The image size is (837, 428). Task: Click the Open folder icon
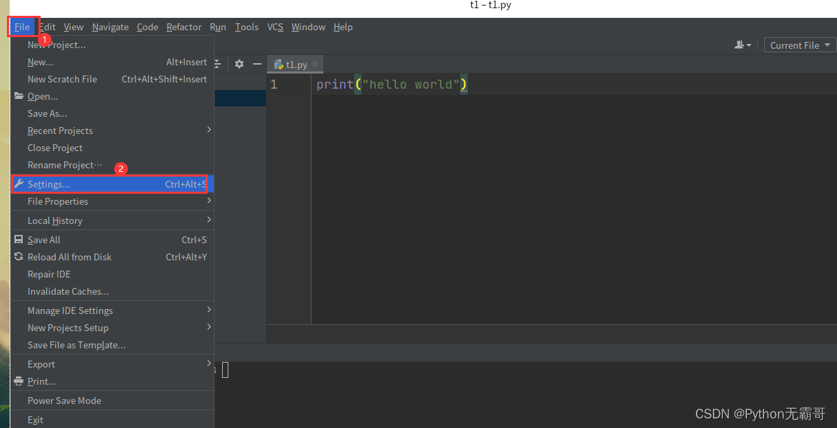click(x=19, y=96)
